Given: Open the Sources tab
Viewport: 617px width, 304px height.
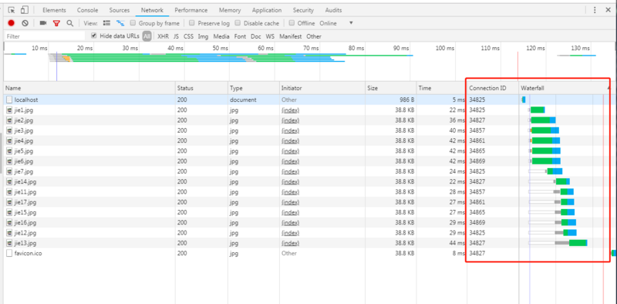Looking at the screenshot, I should [x=120, y=10].
